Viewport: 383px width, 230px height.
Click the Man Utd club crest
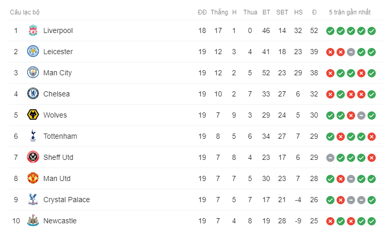pos(33,178)
